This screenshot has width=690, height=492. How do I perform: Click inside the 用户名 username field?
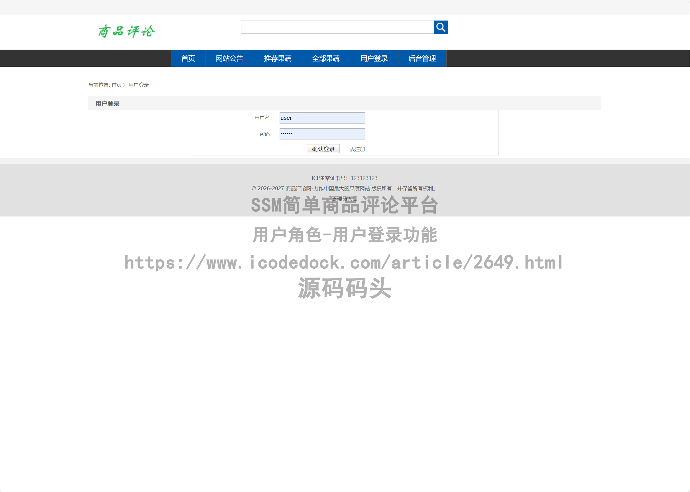click(x=322, y=118)
